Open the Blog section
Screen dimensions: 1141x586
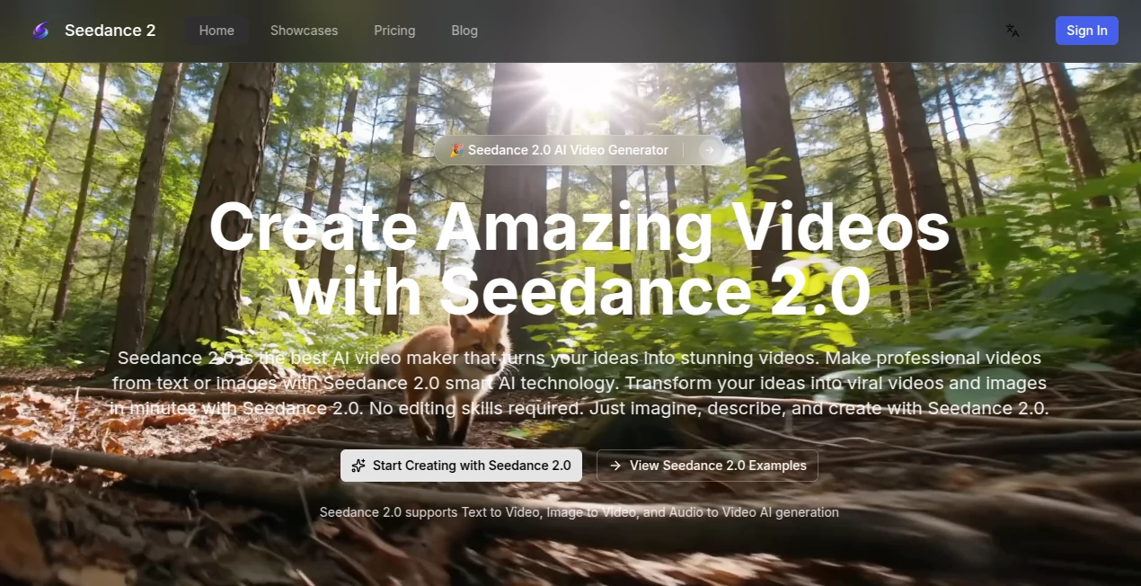click(x=464, y=31)
